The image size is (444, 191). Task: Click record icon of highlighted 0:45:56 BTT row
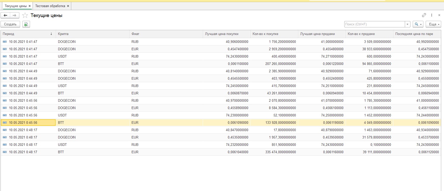coord(5,123)
